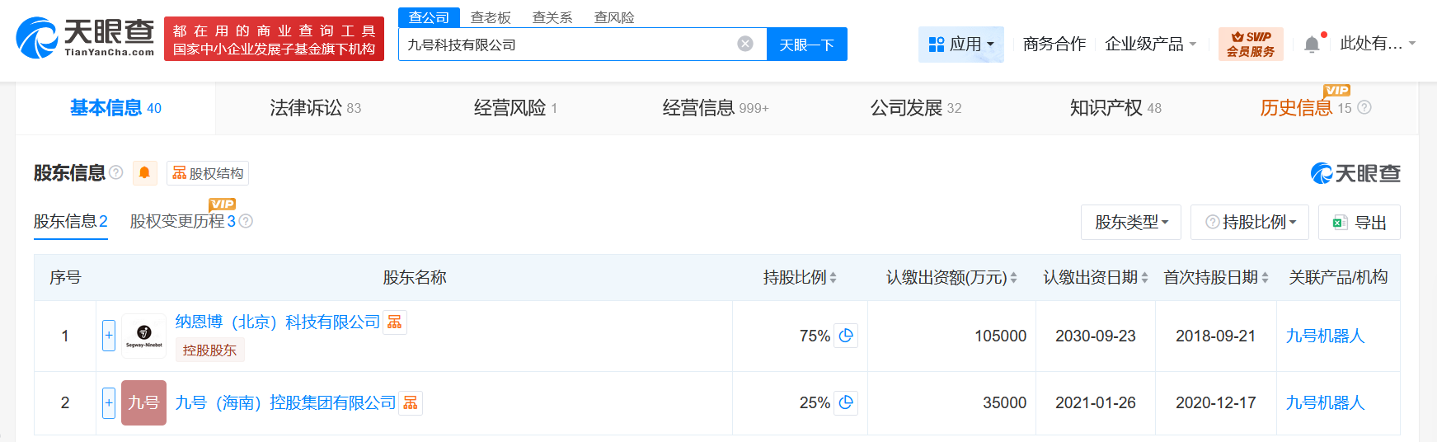Screen dimensions: 1437x442
Task: Click help icon next to 股东信息 heading
Action: 116,172
